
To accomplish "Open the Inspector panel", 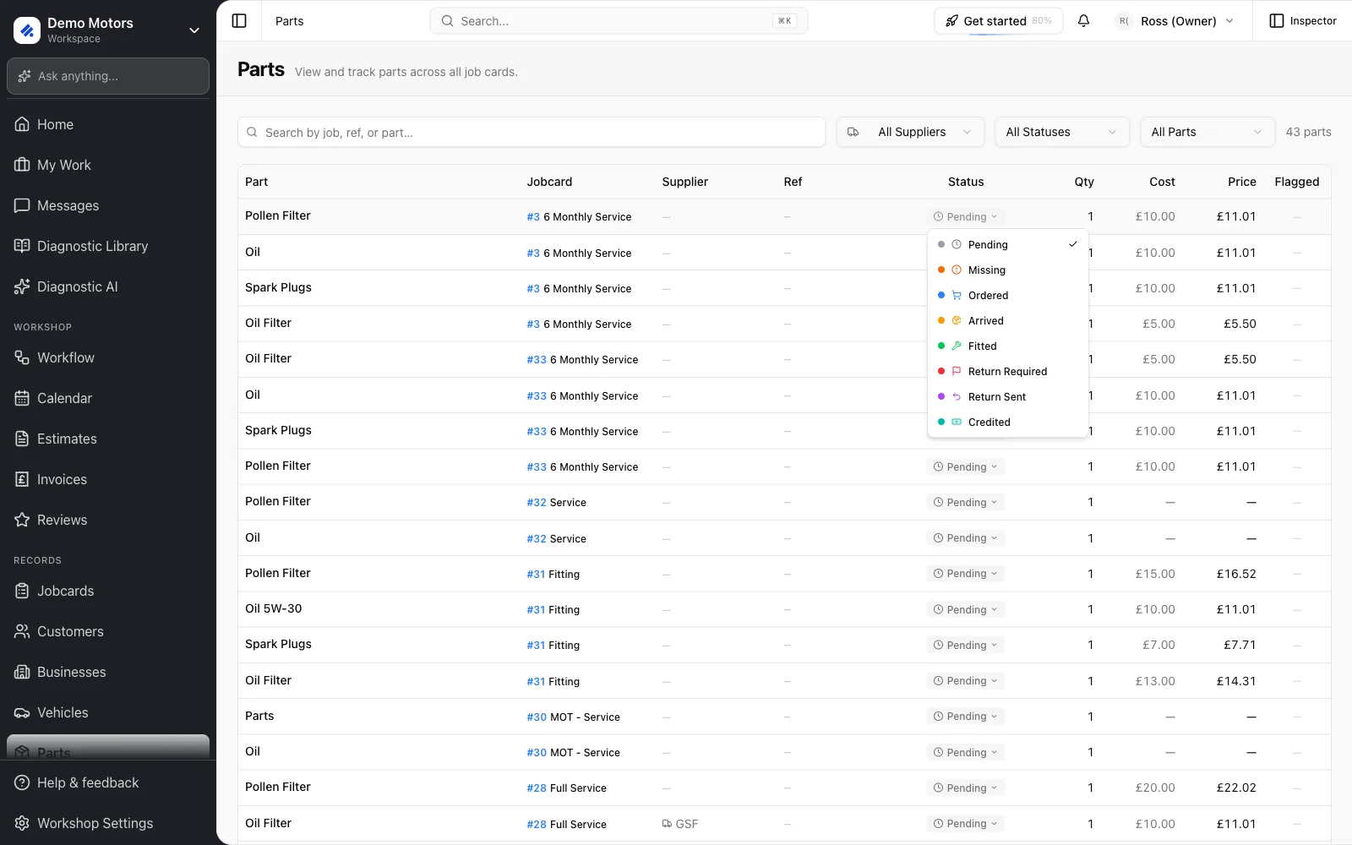I will pos(1303,21).
